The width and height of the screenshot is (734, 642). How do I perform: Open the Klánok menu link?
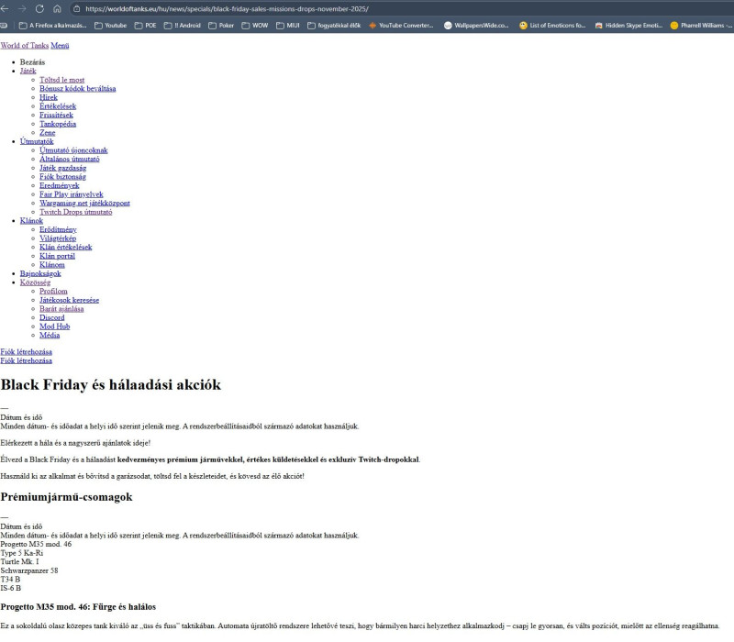(x=31, y=220)
